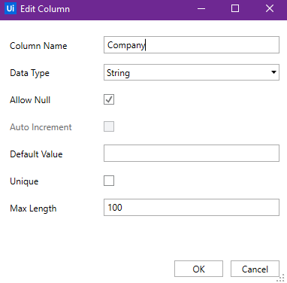
Task: Open the Data Type dropdown arrow
Action: pos(273,72)
